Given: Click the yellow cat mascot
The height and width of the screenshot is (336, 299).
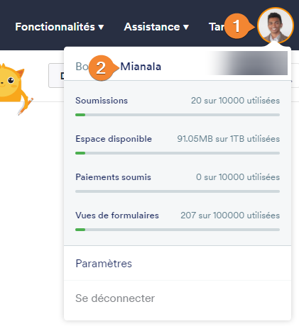Looking at the screenshot, I should 12,84.
